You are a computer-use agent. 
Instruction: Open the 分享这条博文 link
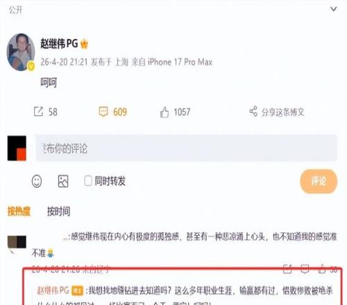[283, 112]
